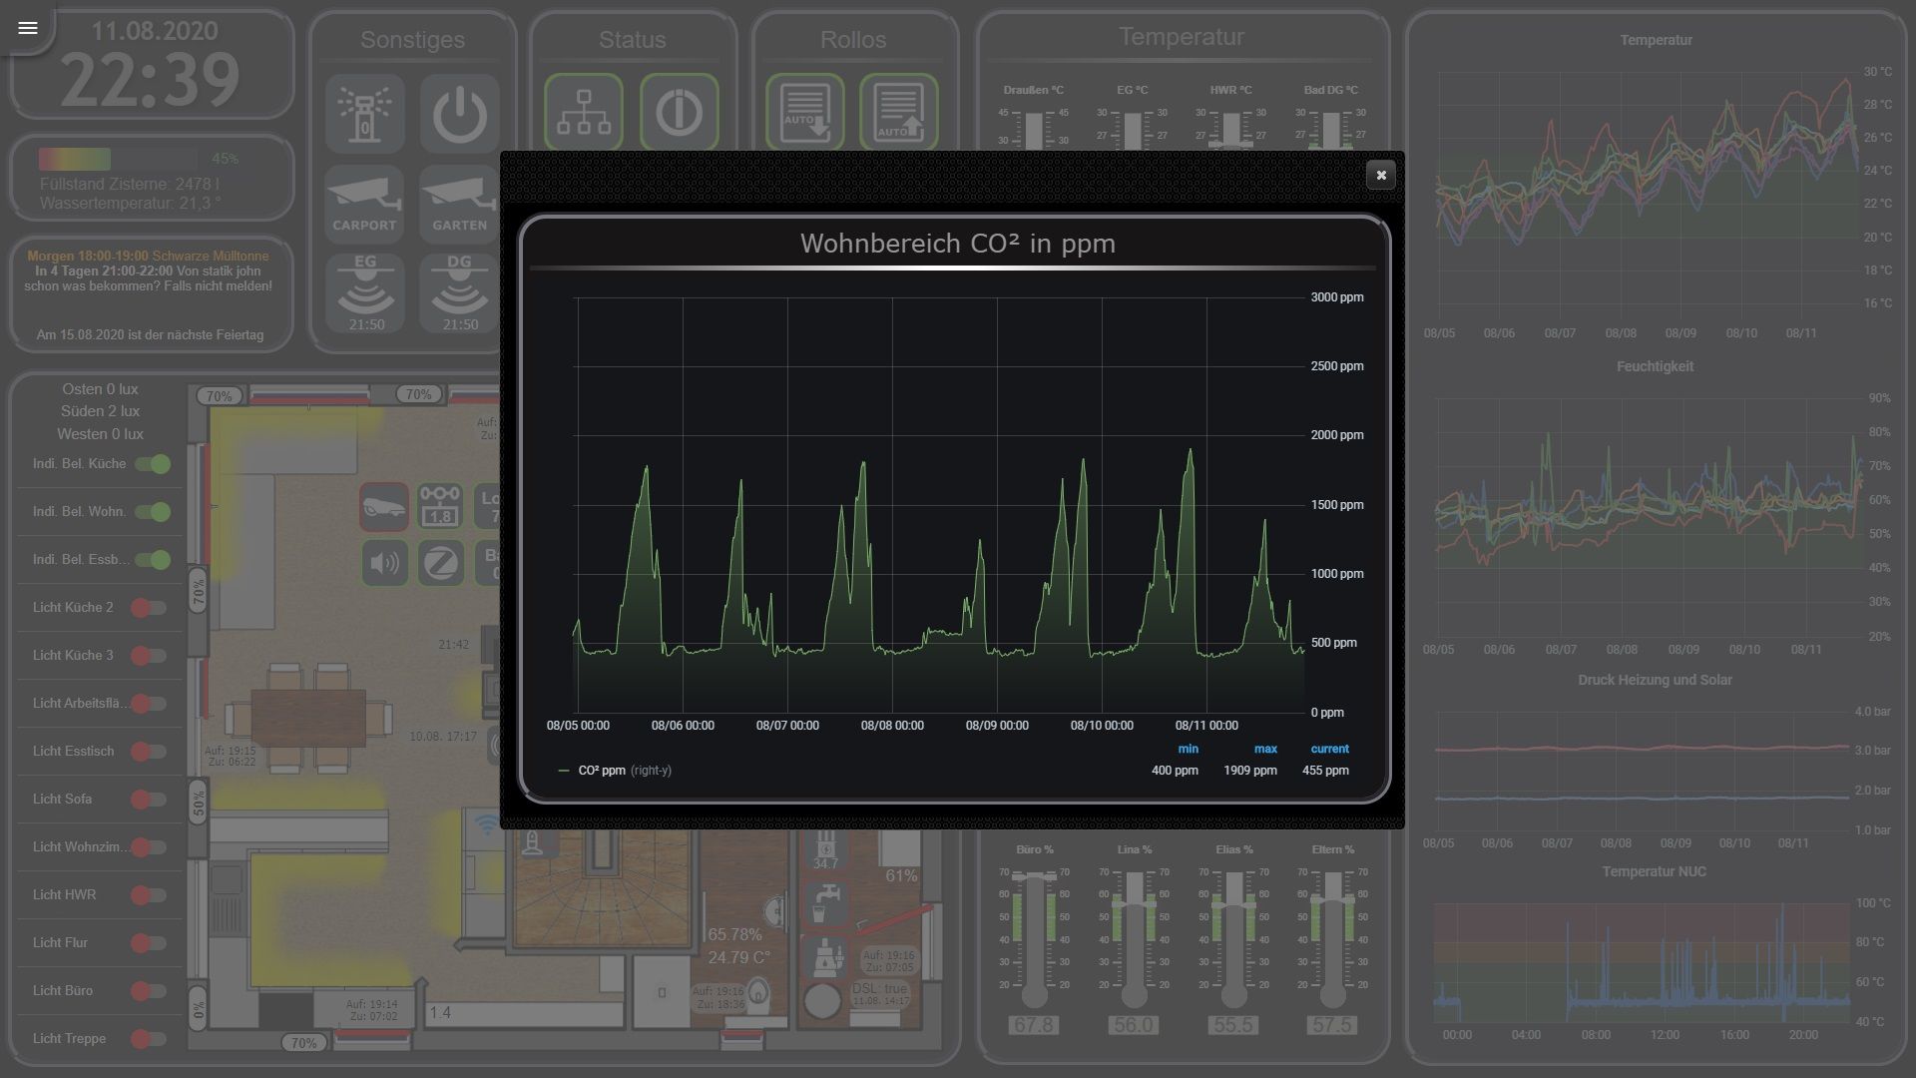
Task: Turn on Licht Treppe
Action: 149,1039
